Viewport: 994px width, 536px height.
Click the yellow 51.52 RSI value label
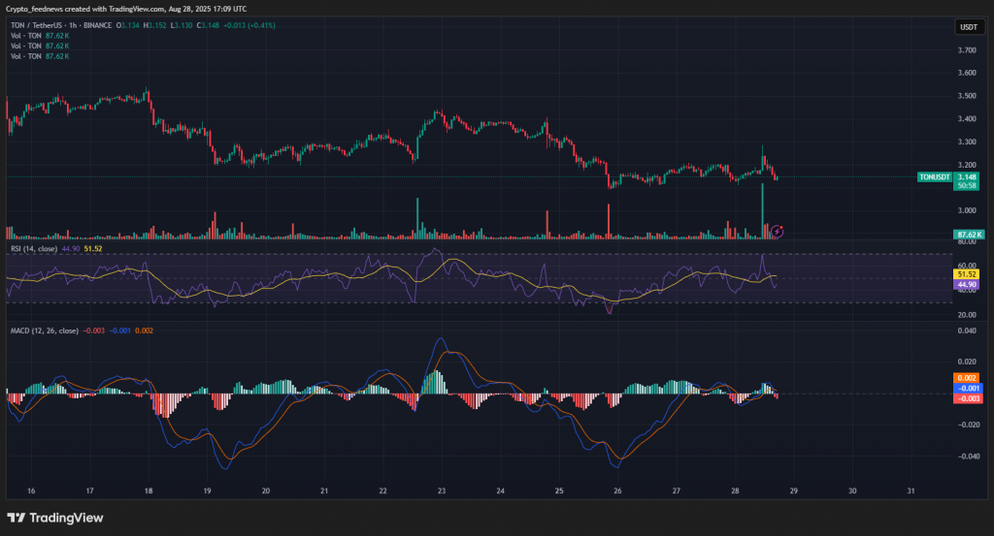(x=967, y=275)
